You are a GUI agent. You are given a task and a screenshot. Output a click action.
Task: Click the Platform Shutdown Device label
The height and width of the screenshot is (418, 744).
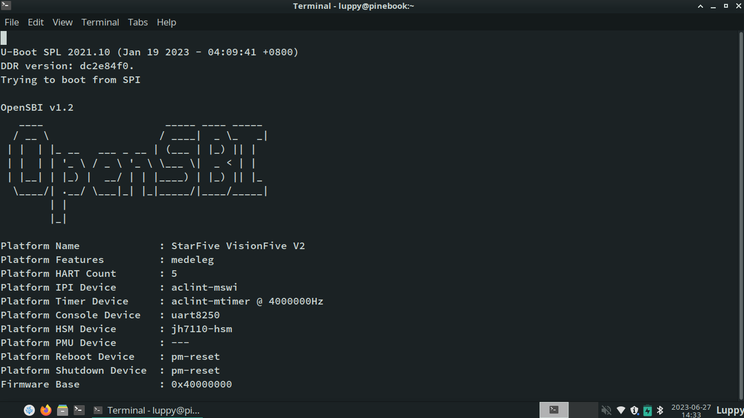pos(74,370)
